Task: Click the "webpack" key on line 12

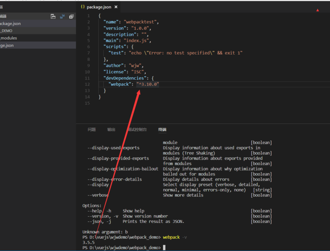Action: pyautogui.click(x=120, y=84)
